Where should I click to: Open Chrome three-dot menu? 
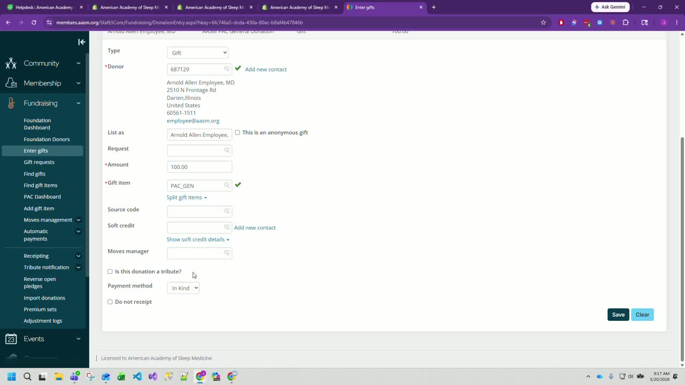click(676, 22)
